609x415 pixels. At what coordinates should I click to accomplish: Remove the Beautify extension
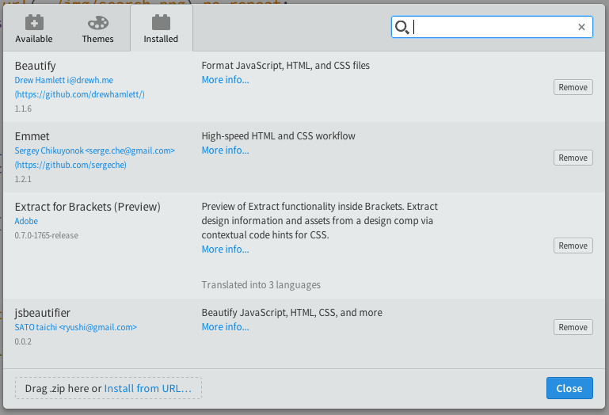point(573,87)
